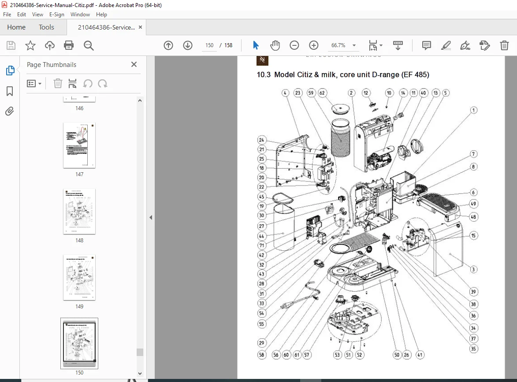
Task: Click the Save file icon
Action: point(11,45)
